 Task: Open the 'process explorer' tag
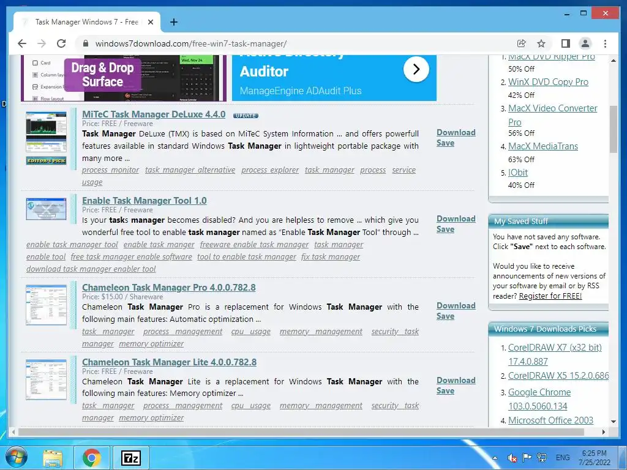tap(270, 170)
